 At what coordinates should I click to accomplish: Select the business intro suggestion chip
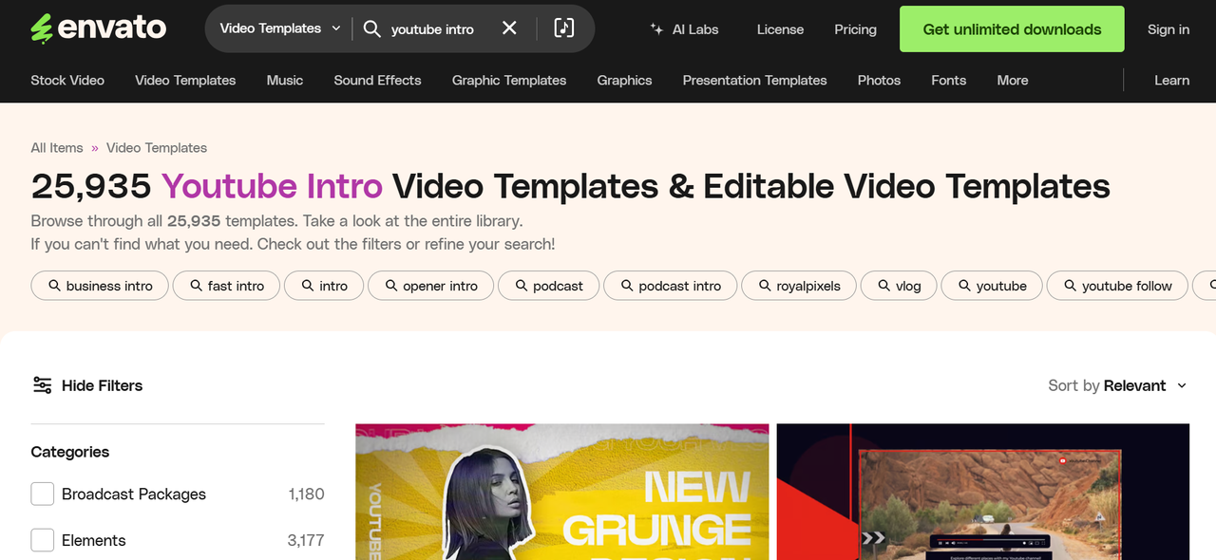click(99, 286)
